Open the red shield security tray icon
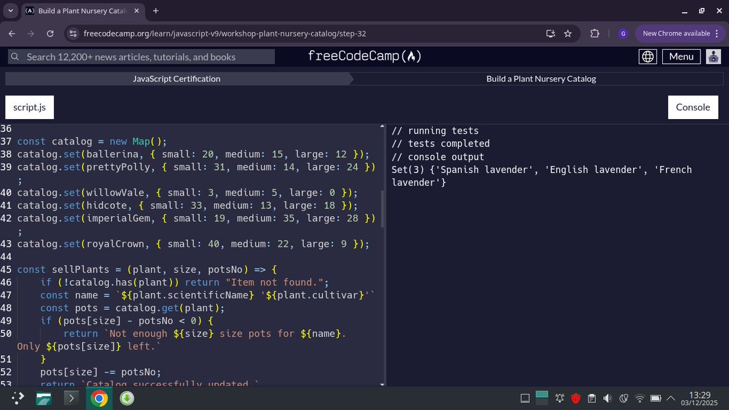The width and height of the screenshot is (729, 410). [x=575, y=398]
